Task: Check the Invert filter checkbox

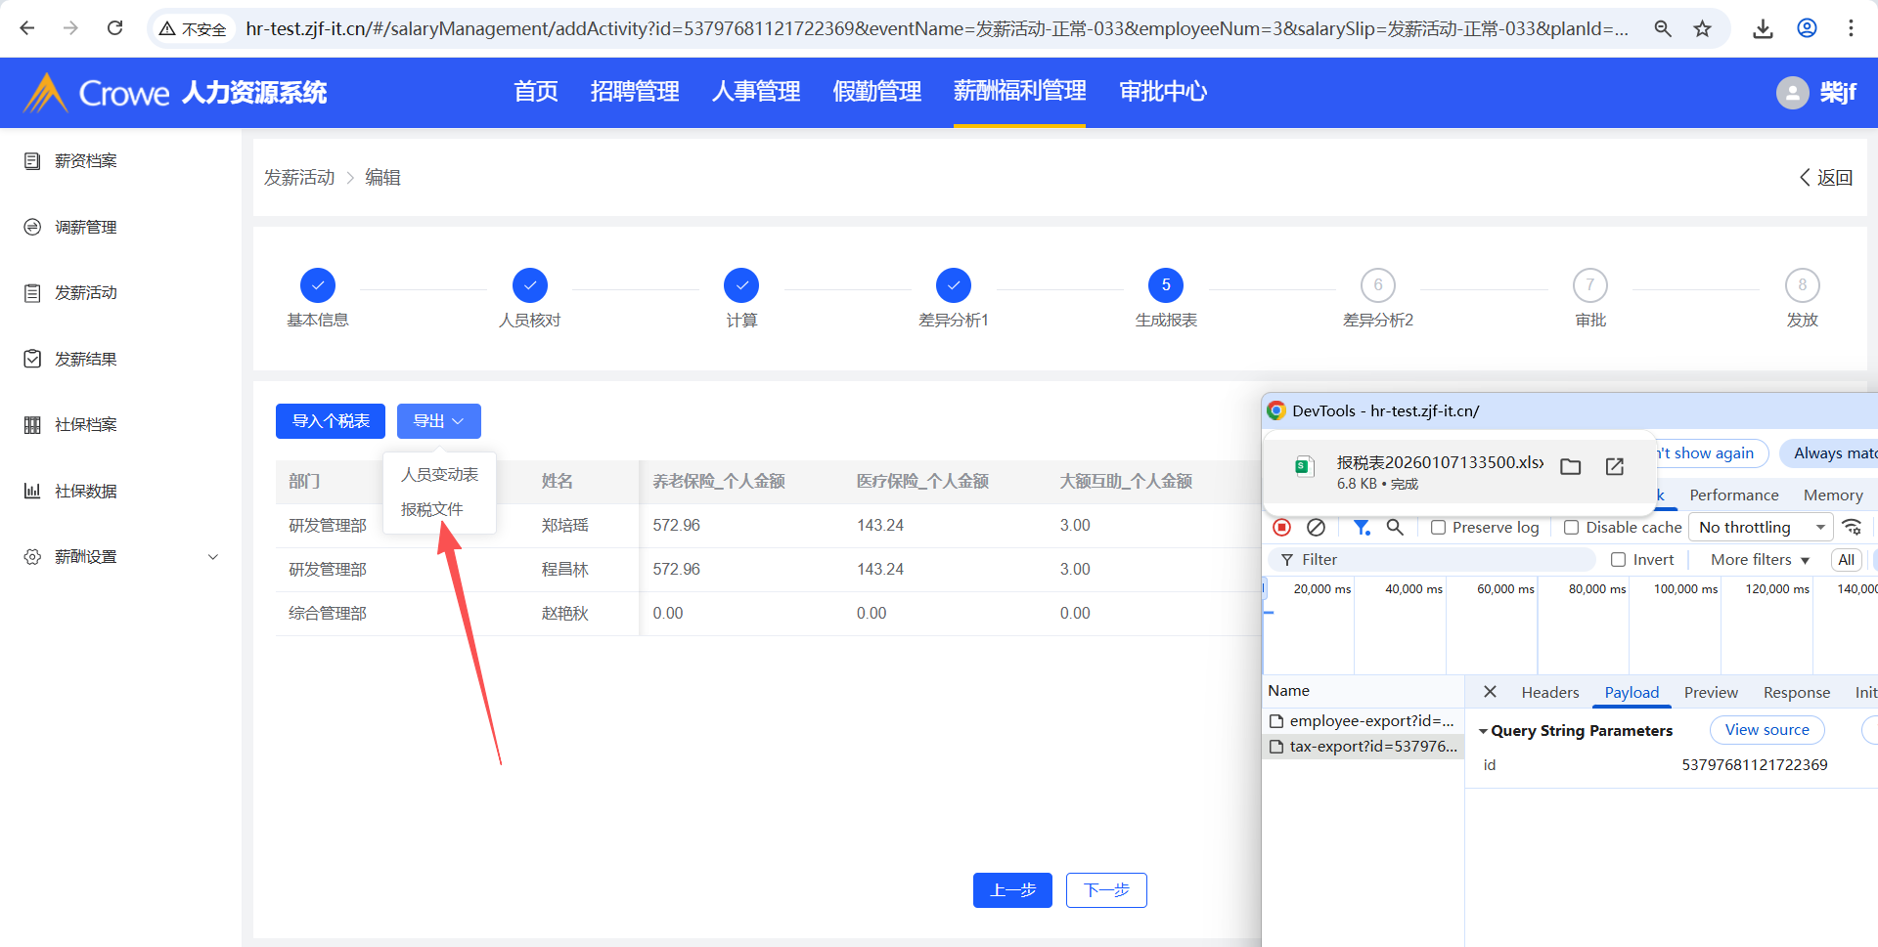Action: click(1619, 560)
